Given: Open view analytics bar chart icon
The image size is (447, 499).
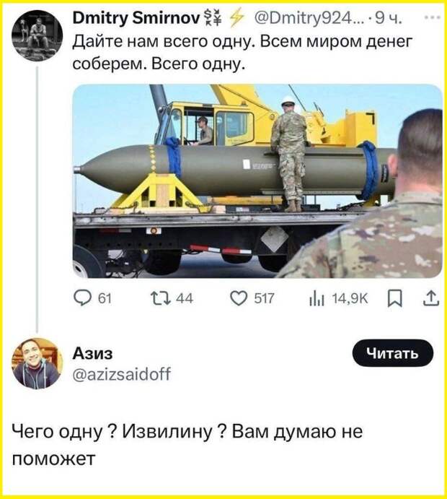Looking at the screenshot, I should pos(317,299).
